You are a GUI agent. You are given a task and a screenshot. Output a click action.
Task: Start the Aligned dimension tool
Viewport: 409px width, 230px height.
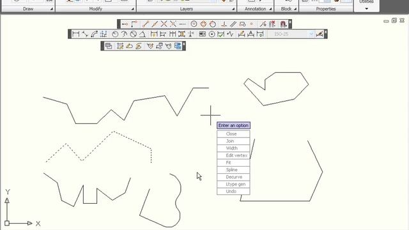(85, 34)
